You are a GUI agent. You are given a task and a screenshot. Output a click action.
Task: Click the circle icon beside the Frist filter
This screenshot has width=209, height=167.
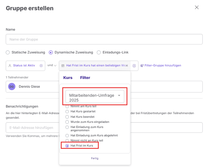(134, 66)
